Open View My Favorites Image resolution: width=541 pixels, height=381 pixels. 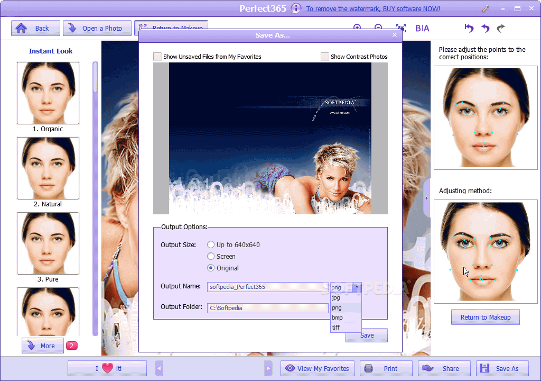tap(318, 368)
